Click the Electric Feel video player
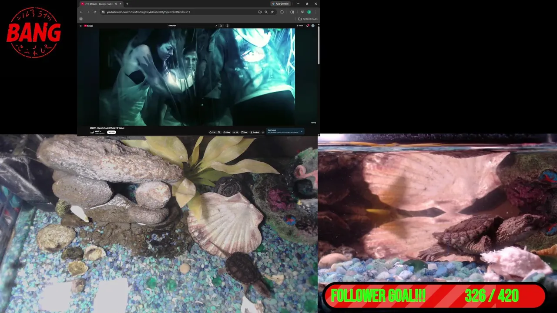The image size is (557, 313). pyautogui.click(x=197, y=77)
